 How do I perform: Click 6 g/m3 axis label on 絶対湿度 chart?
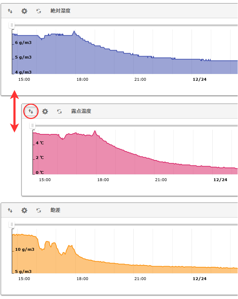pyautogui.click(x=23, y=43)
